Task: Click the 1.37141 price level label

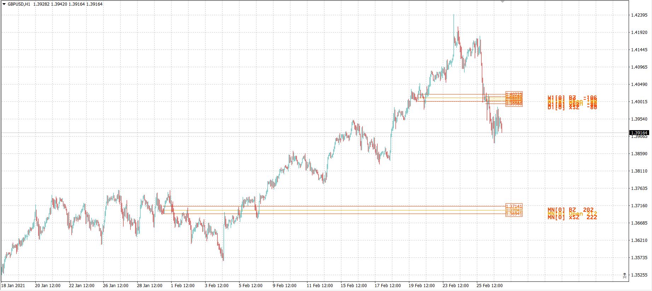Action: click(514, 206)
